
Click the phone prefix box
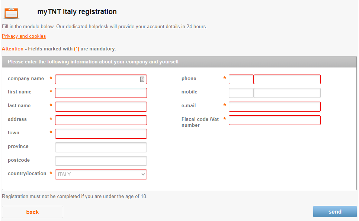tap(241, 79)
